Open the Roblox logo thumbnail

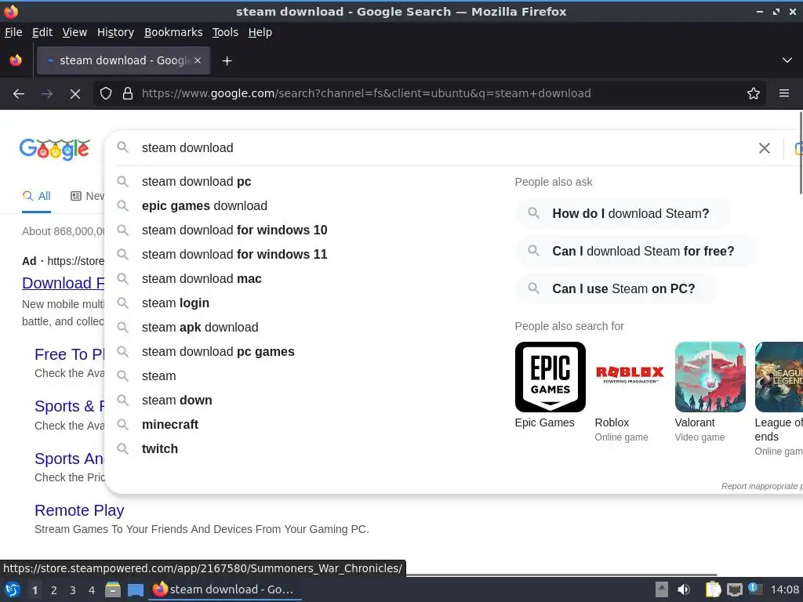click(630, 377)
